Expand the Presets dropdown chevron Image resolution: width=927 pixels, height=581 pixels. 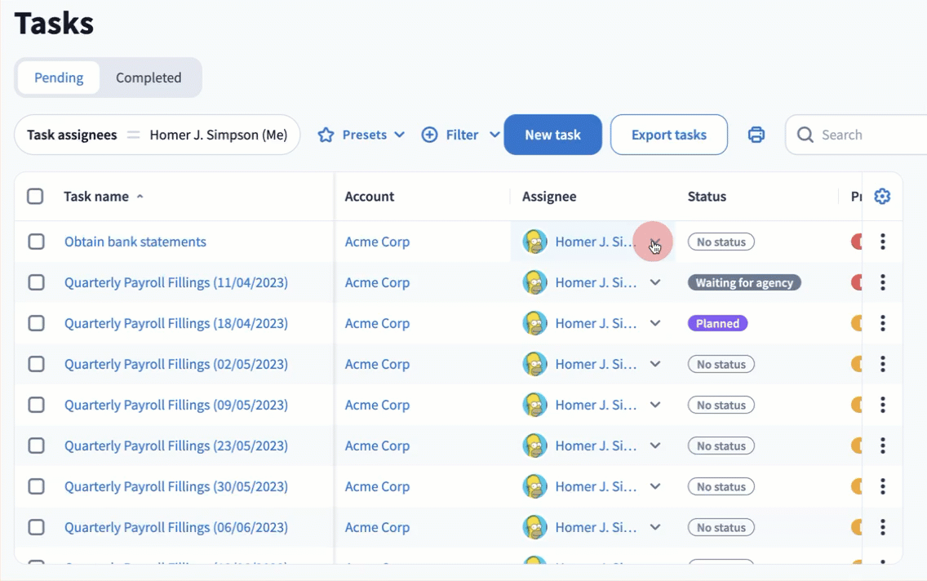coord(399,135)
